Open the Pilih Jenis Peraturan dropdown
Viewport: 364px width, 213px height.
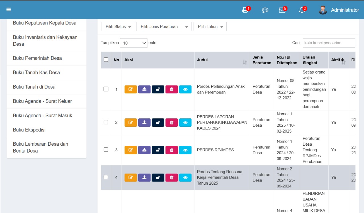click(164, 27)
